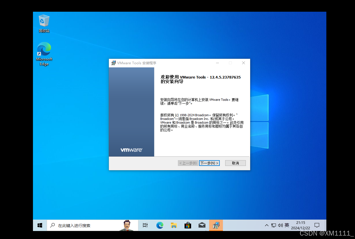Open Task View from the taskbar
Screen dimensions: 355x239
[x=145, y=225]
